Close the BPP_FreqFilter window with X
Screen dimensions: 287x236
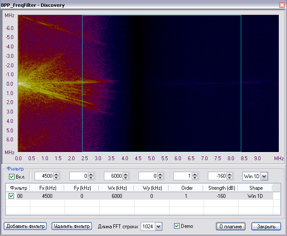(282, 5)
